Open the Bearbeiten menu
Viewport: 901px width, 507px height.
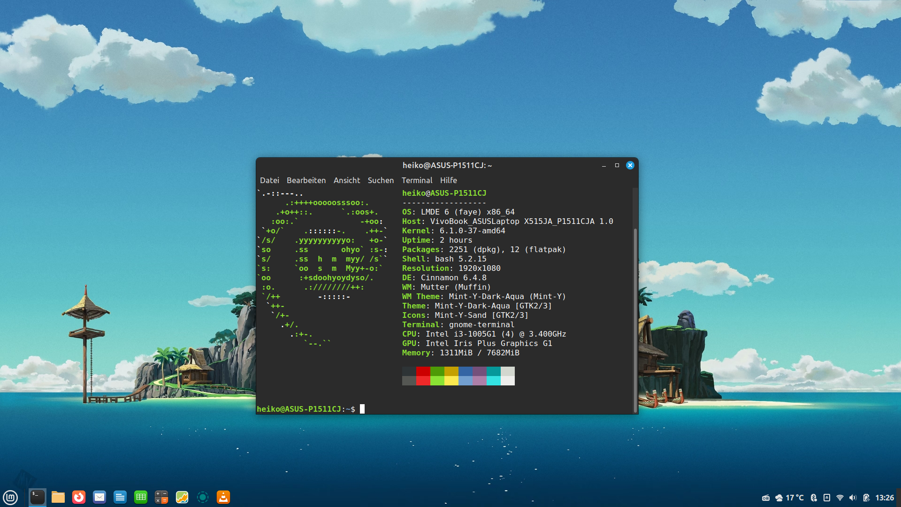click(x=306, y=180)
